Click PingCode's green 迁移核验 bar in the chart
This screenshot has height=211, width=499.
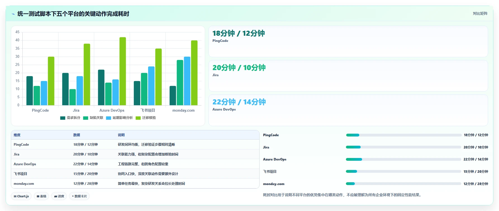click(51, 81)
